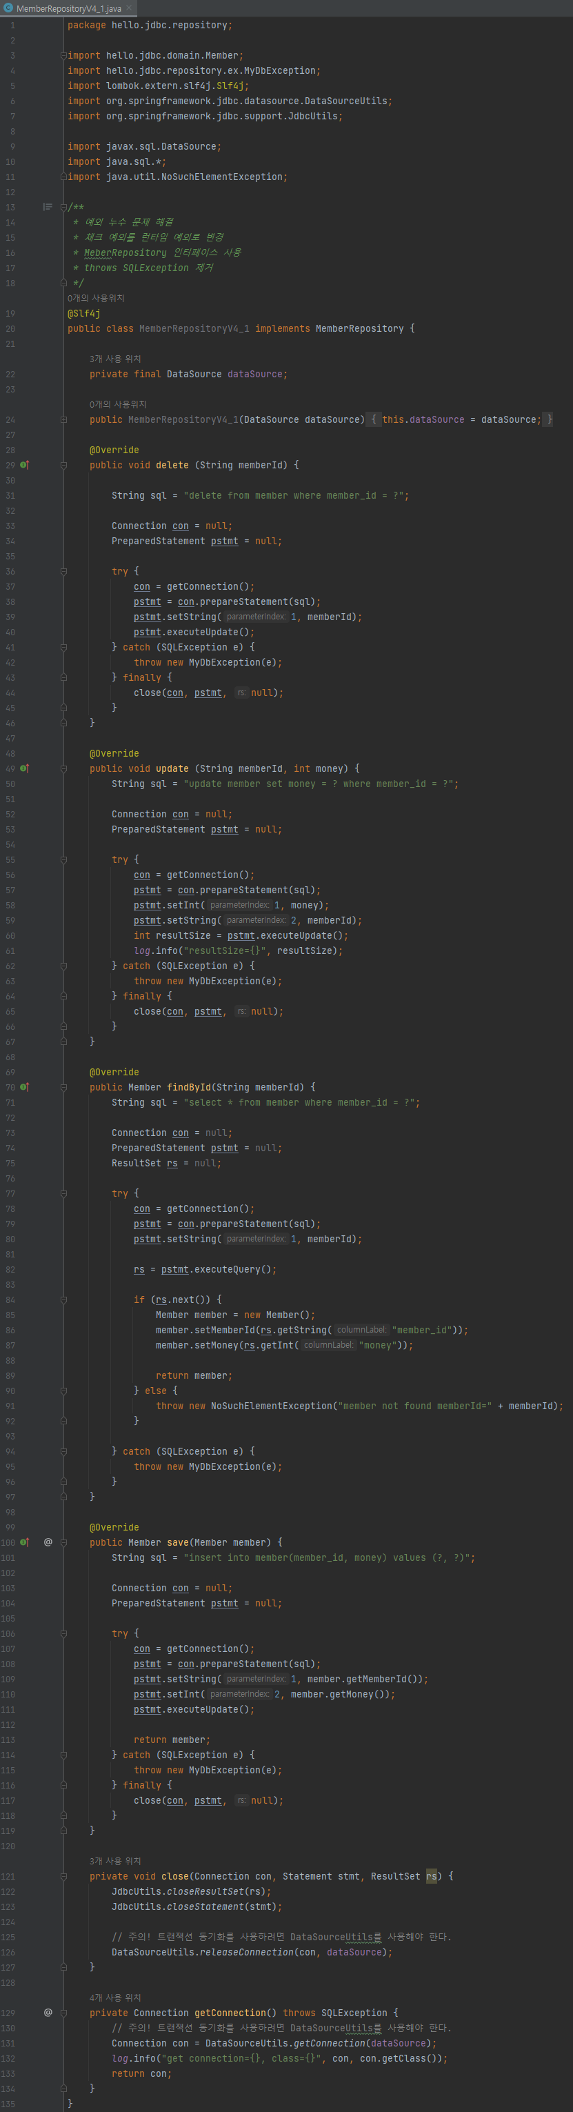Collapse the getConnection method fold marker
The height and width of the screenshot is (2112, 573).
tap(63, 2012)
